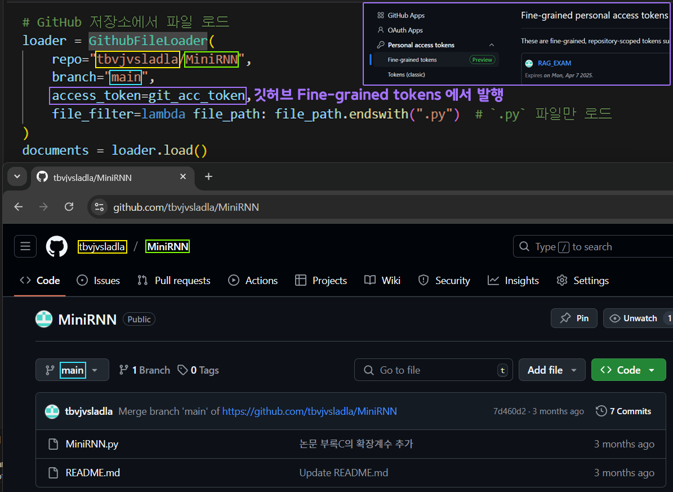Click 'documents = loader.load()' code line
673x492 pixels.
[115, 150]
